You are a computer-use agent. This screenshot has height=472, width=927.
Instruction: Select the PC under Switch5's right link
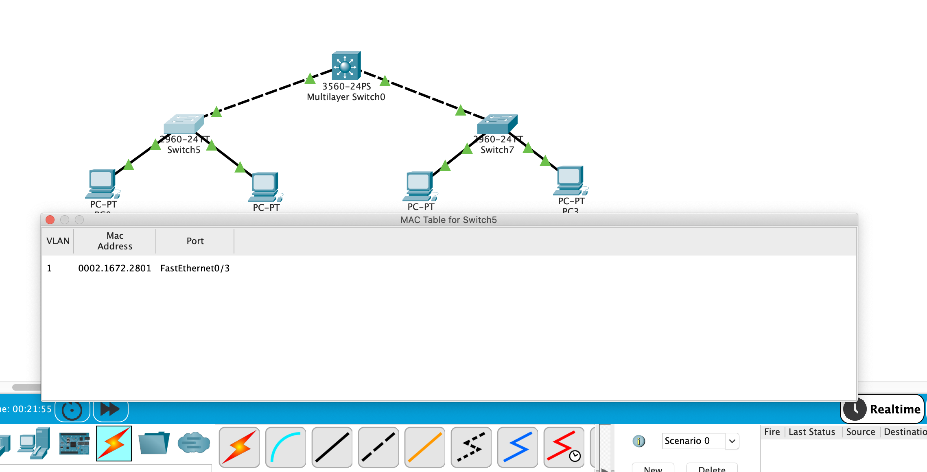pos(266,187)
